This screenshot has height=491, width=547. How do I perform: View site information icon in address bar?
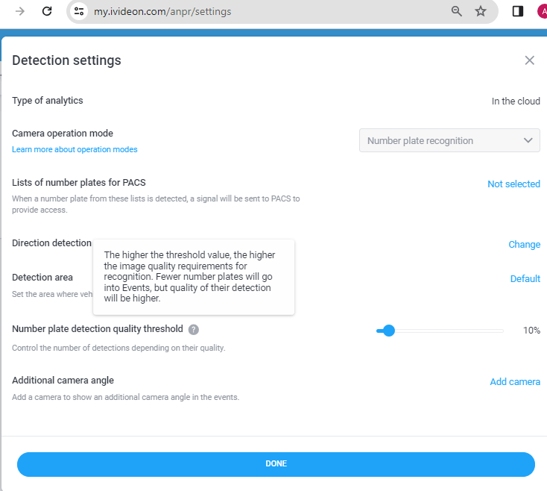[79, 11]
